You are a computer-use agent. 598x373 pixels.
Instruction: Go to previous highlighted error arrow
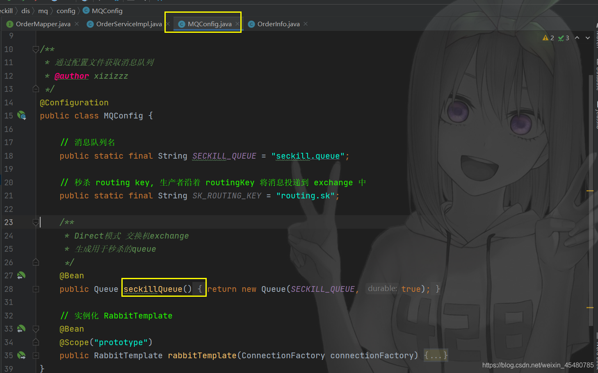point(577,38)
